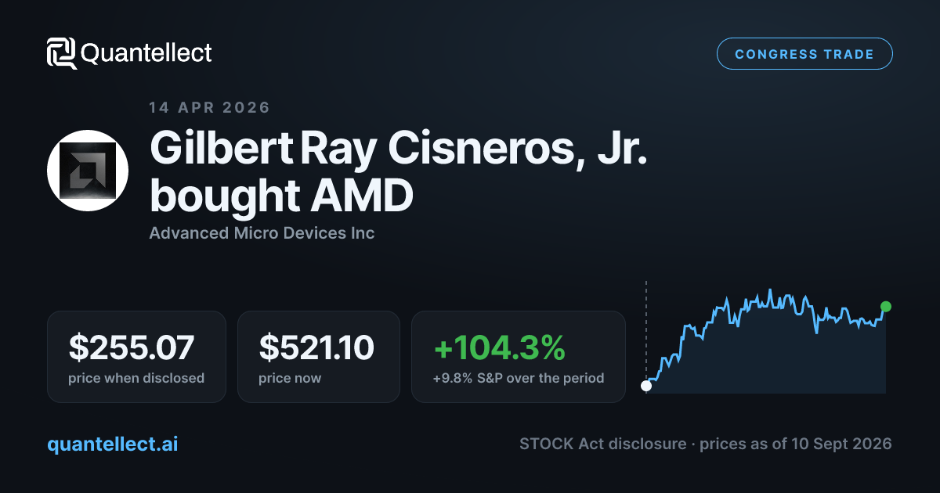This screenshot has height=493, width=940.
Task: Click the +9.8% S&P comparison text
Action: click(519, 378)
